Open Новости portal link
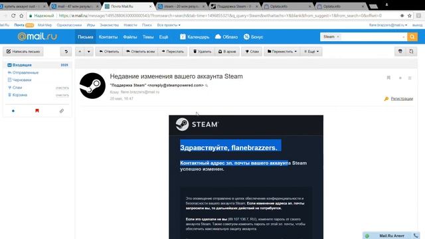The width and height of the screenshot is (425, 239). click(x=130, y=25)
